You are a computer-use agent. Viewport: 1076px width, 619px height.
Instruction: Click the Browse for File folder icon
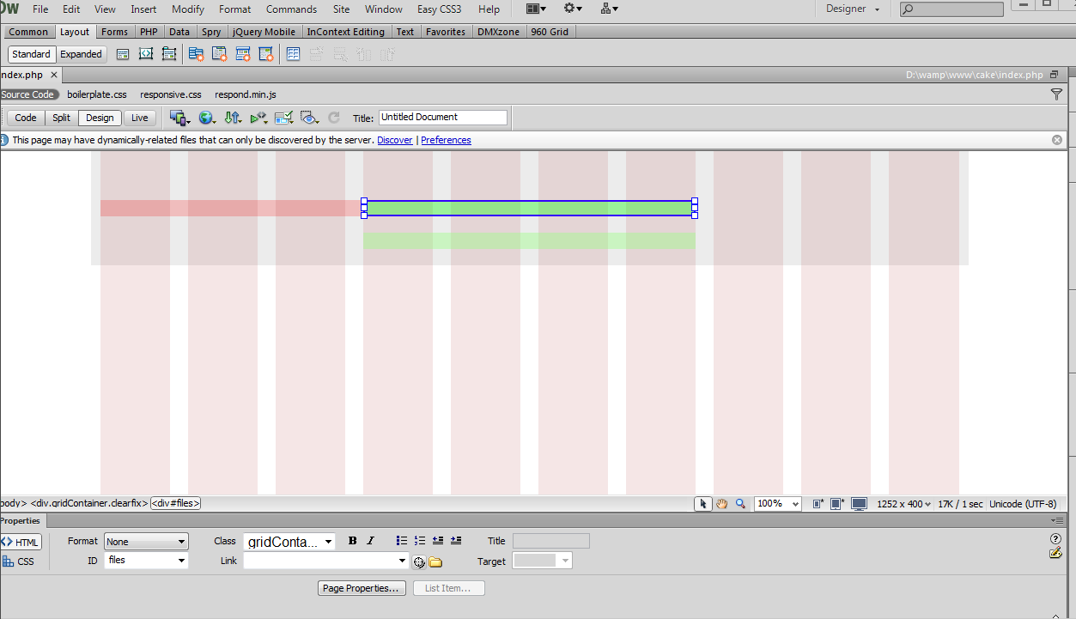click(x=435, y=561)
